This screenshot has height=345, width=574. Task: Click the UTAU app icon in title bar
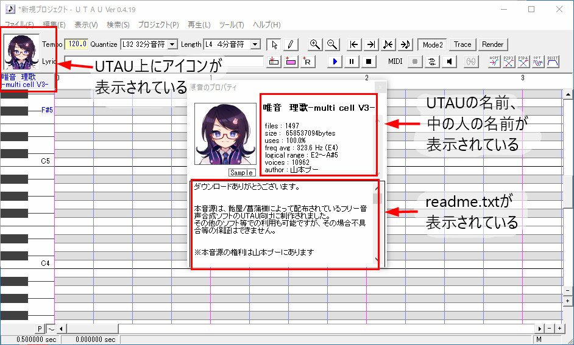pos(10,9)
